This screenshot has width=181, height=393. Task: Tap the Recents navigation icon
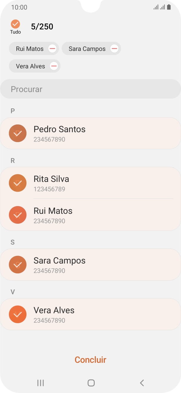tap(40, 383)
